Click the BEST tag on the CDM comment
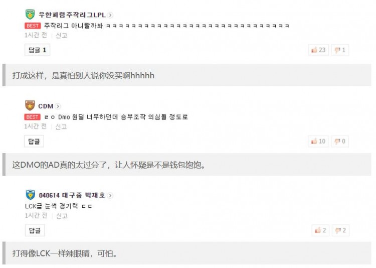 (33, 117)
